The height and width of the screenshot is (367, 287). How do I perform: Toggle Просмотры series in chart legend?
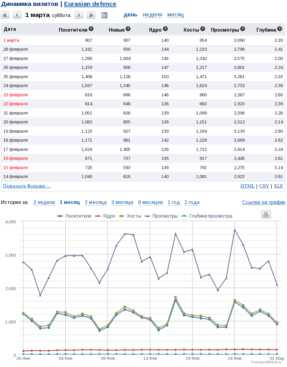(161, 216)
